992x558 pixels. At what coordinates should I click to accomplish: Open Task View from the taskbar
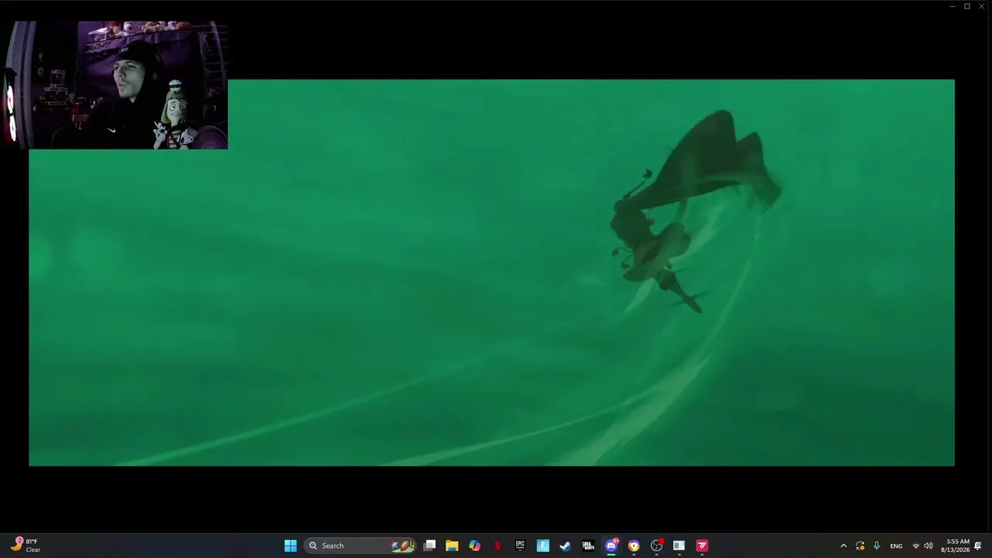429,546
